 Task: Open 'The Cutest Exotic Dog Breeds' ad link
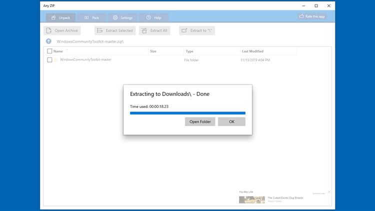[x=285, y=198]
